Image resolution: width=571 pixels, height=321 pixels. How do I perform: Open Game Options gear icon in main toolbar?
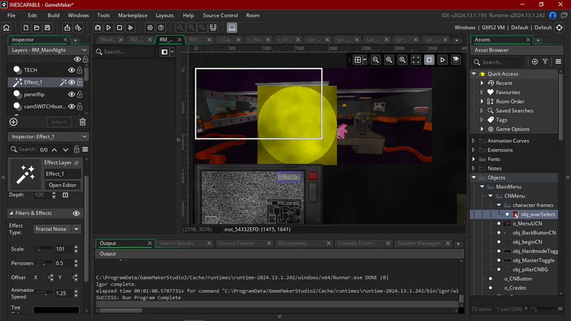[x=150, y=28]
